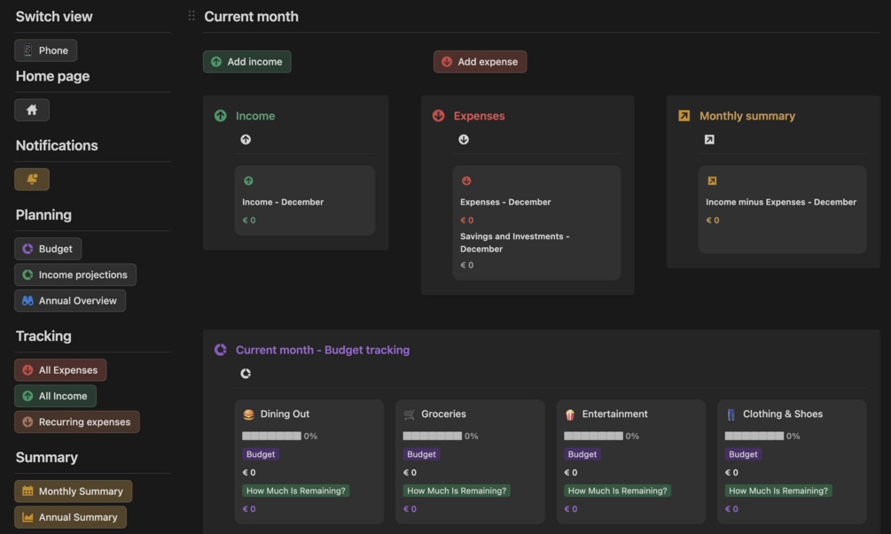
Task: Click the shopping cart icon on Groceries
Action: tap(410, 414)
